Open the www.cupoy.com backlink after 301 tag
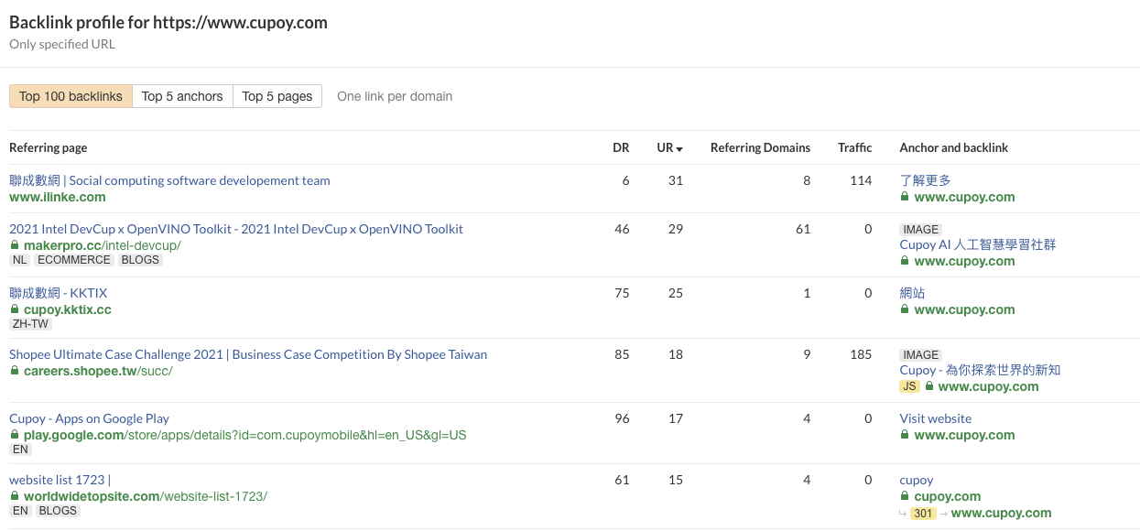 [x=1002, y=514]
